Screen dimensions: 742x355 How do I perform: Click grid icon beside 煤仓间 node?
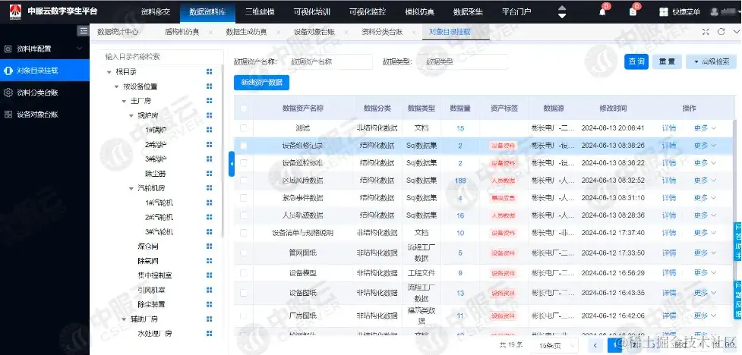point(209,247)
